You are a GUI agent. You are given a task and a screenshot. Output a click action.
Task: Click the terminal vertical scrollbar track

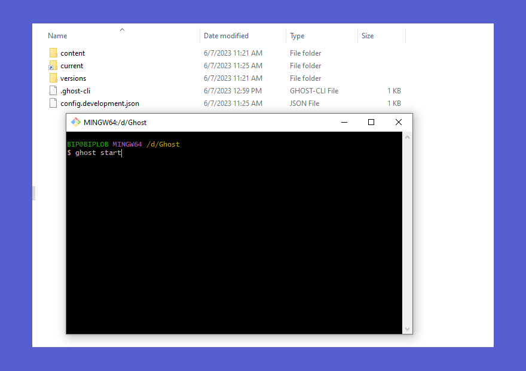pos(407,233)
